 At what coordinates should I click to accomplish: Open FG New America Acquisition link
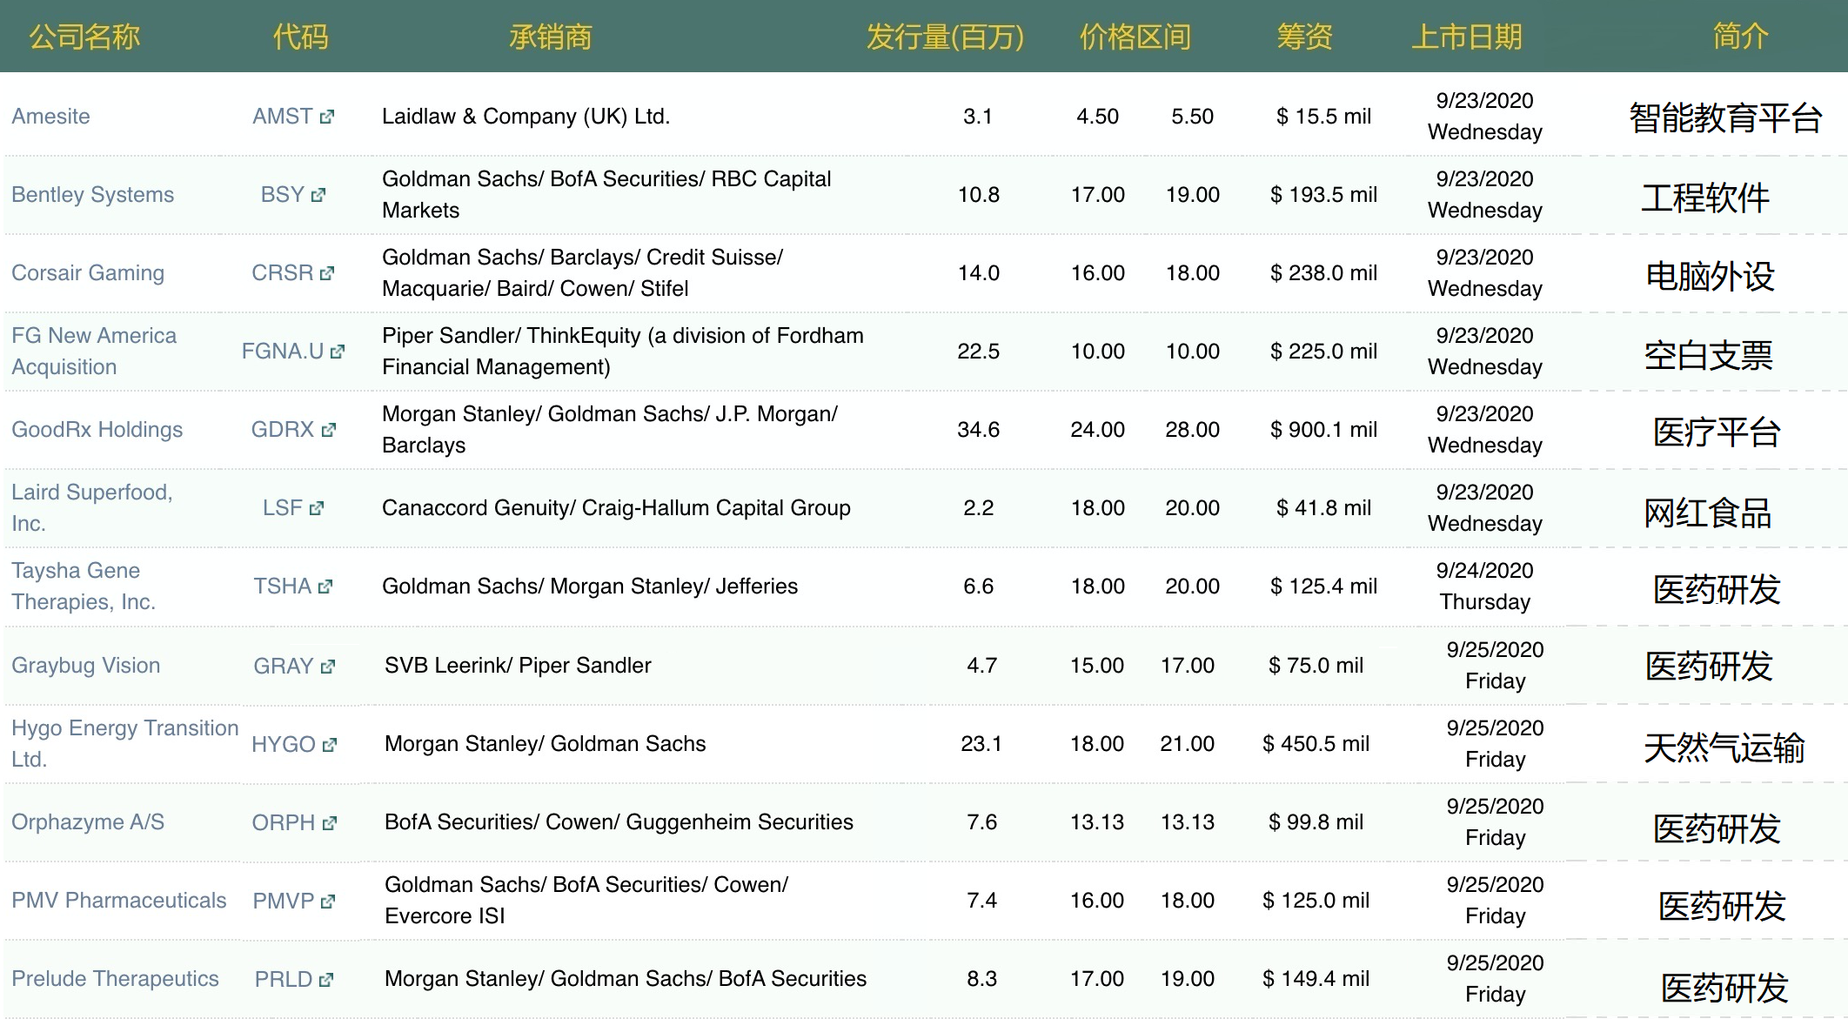point(94,351)
